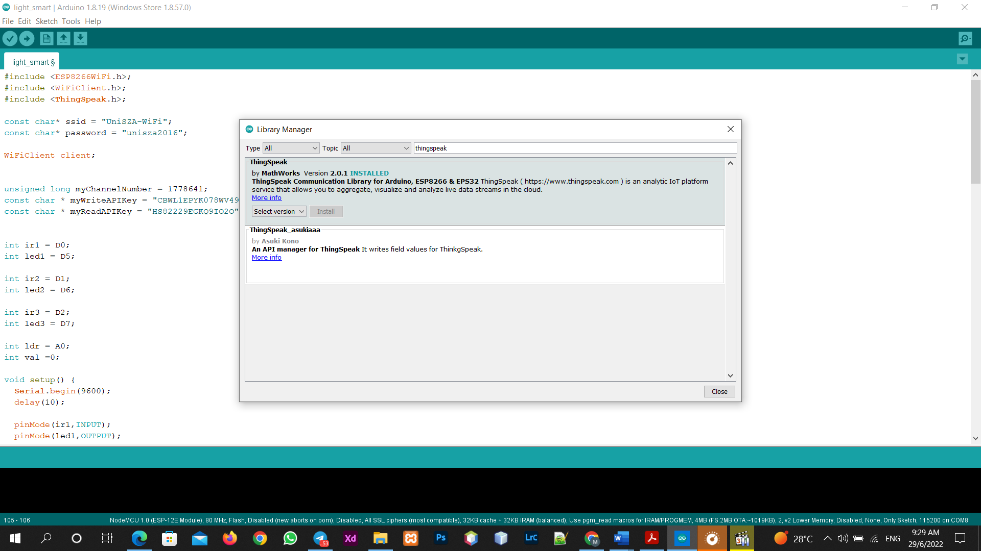This screenshot has width=981, height=551.
Task: Open the Serial Monitor magnifier icon
Action: pos(965,38)
